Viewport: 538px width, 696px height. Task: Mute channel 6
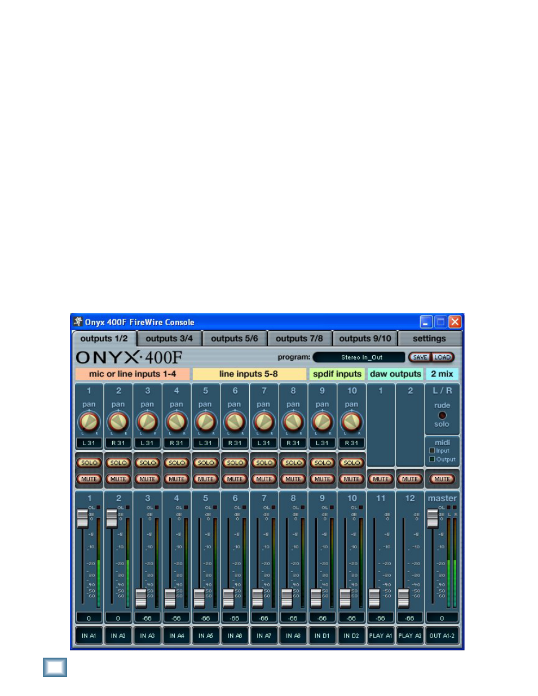pos(235,479)
